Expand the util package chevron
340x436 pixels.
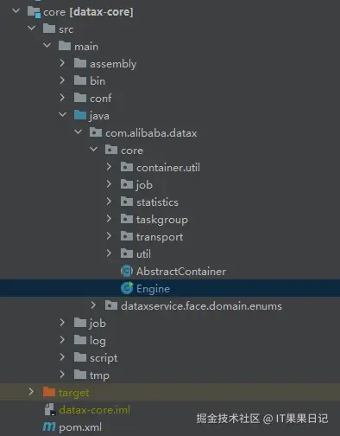[x=109, y=253]
